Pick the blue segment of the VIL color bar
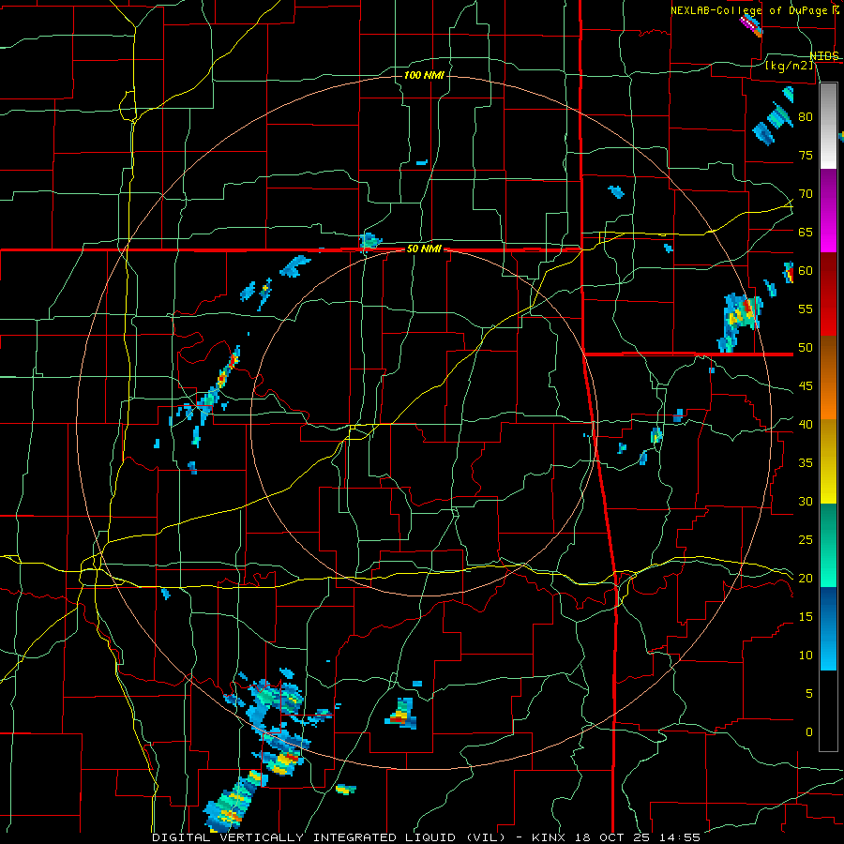The height and width of the screenshot is (844, 844). 828,628
